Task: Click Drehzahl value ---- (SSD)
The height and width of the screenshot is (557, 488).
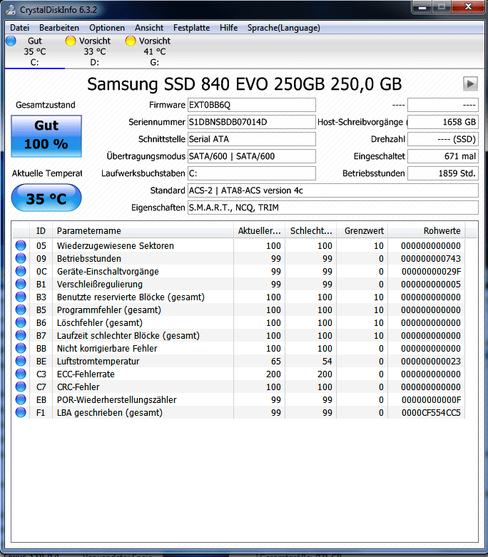Action: pyautogui.click(x=443, y=139)
